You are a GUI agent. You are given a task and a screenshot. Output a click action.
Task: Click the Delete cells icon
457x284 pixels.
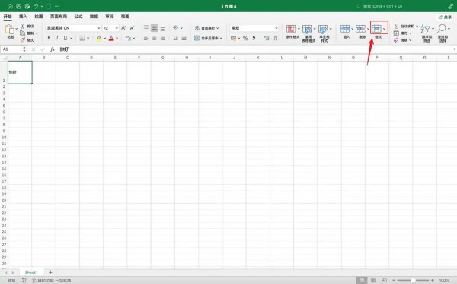click(360, 29)
